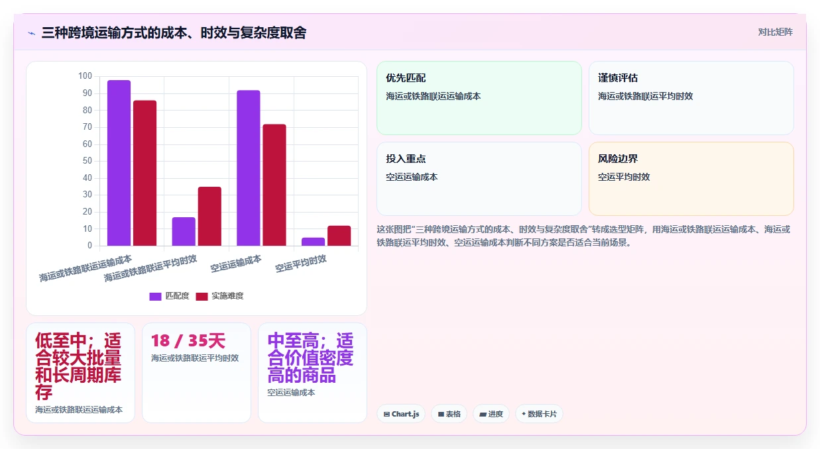Click purple bar for 空运运输成本
820x449 pixels.
249,168
